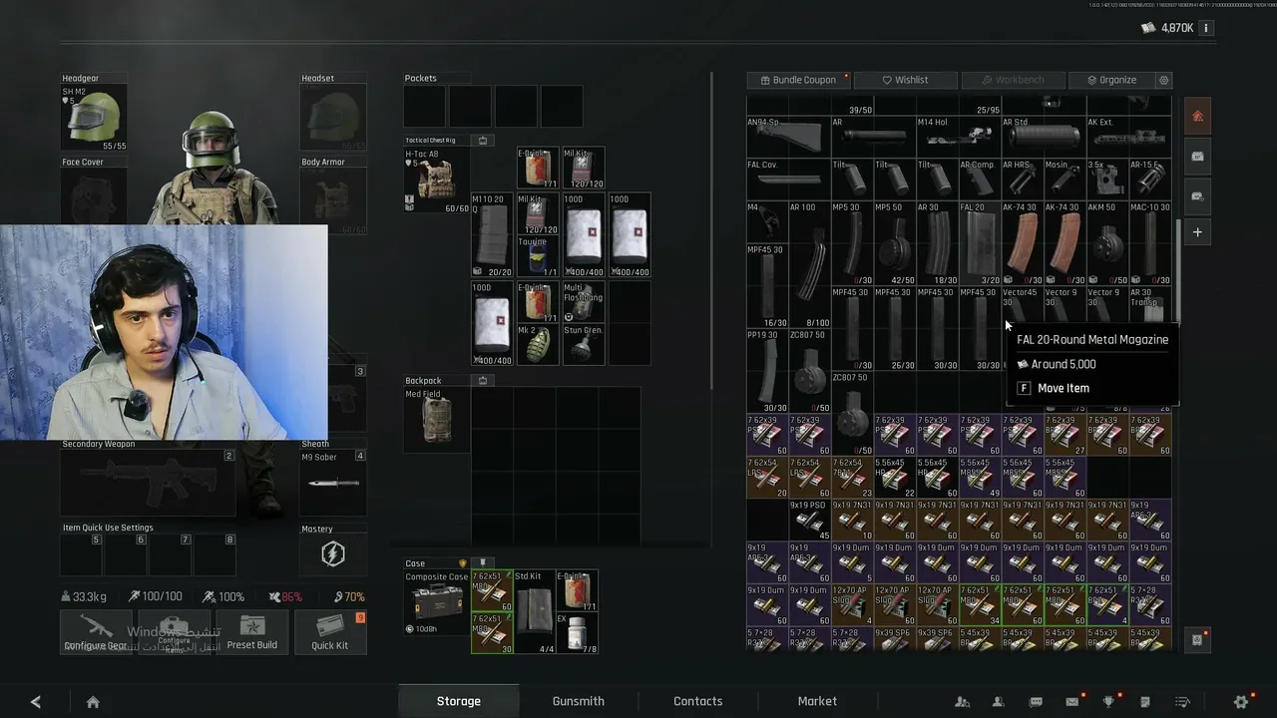Select the H-Tac A8 chest rig
Image resolution: width=1277 pixels, height=718 pixels.
click(436, 180)
